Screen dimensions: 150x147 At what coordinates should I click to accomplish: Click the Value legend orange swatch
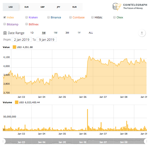tap(14, 47)
